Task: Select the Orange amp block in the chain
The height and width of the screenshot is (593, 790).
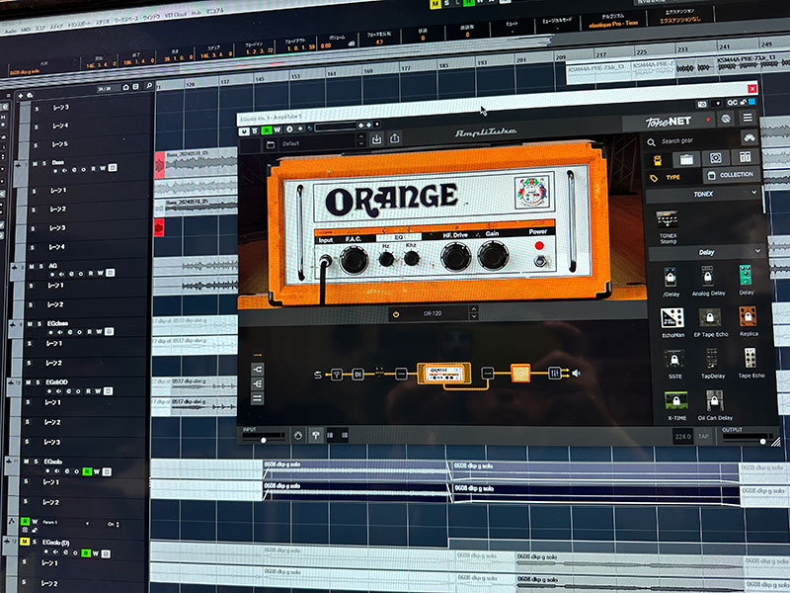Action: coord(443,374)
